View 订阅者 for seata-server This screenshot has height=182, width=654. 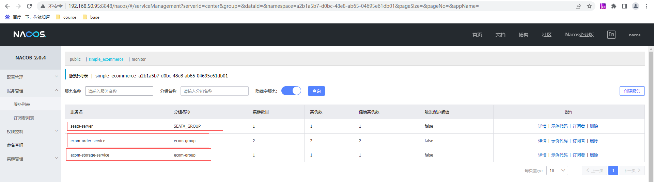pyautogui.click(x=579, y=126)
